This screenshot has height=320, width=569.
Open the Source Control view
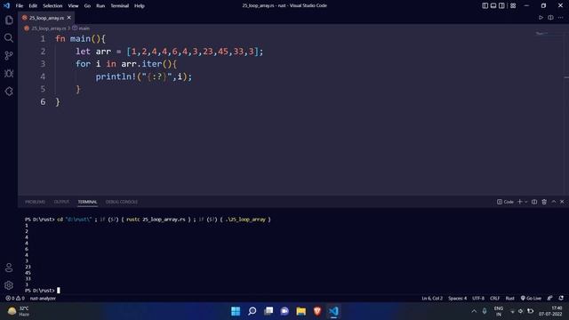tap(9, 55)
